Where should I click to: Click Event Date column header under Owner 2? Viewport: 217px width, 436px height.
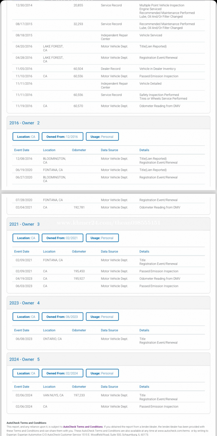22,150
